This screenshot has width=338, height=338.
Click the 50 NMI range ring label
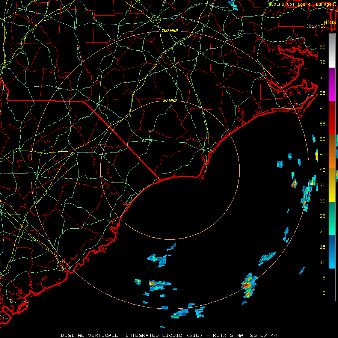pyautogui.click(x=170, y=100)
